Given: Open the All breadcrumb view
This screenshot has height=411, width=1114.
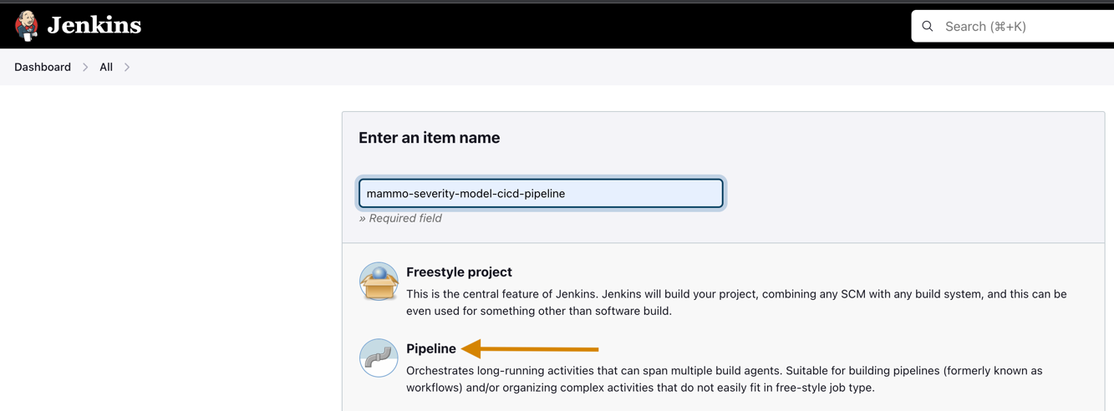Looking at the screenshot, I should click(106, 67).
